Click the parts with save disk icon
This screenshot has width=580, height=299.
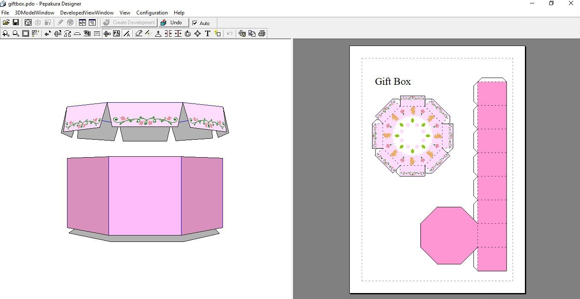[x=242, y=33]
